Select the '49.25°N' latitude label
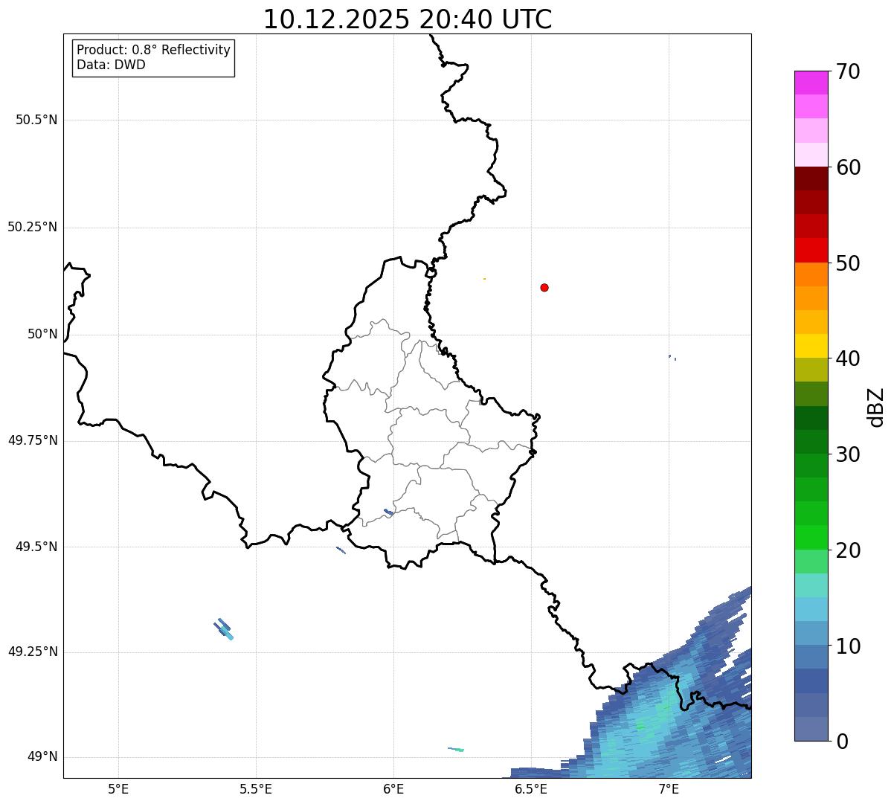This screenshot has width=894, height=804. (x=33, y=652)
